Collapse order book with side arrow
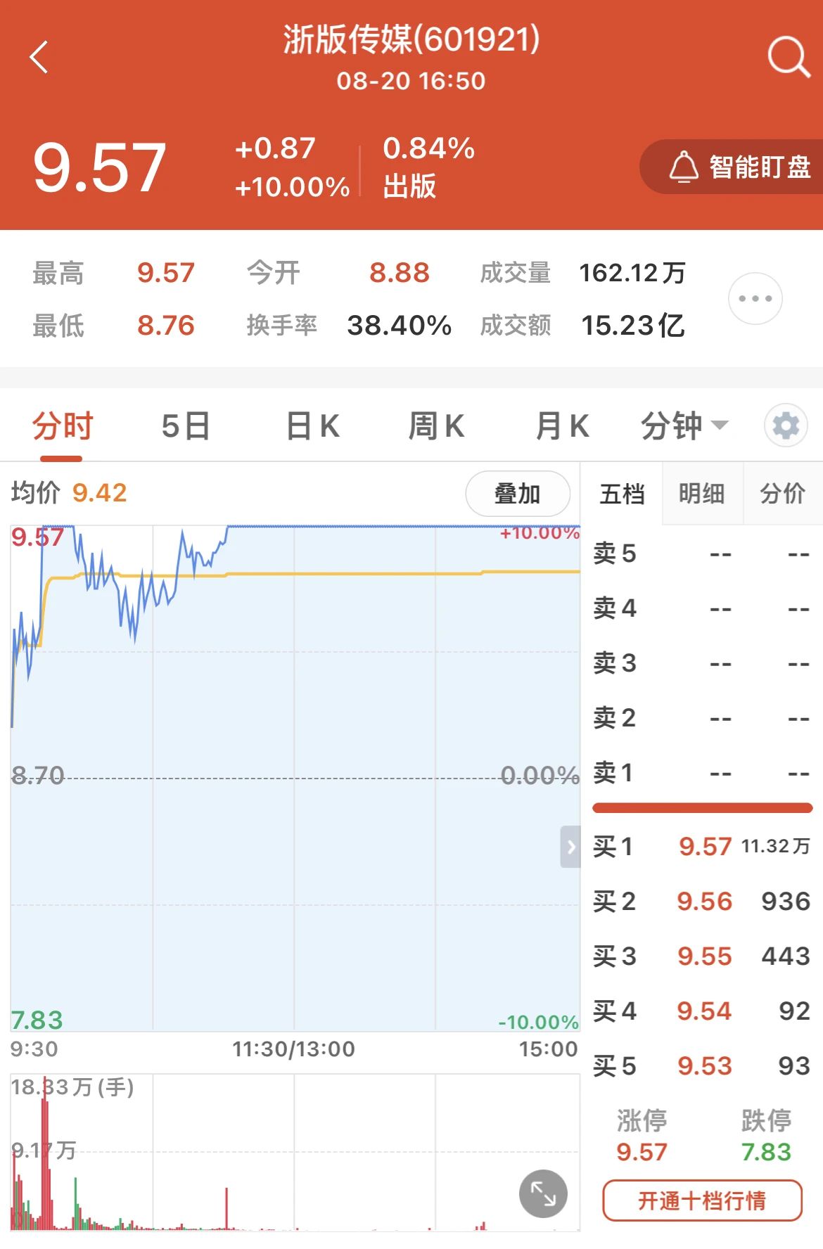Image resolution: width=823 pixels, height=1249 pixels. [570, 847]
